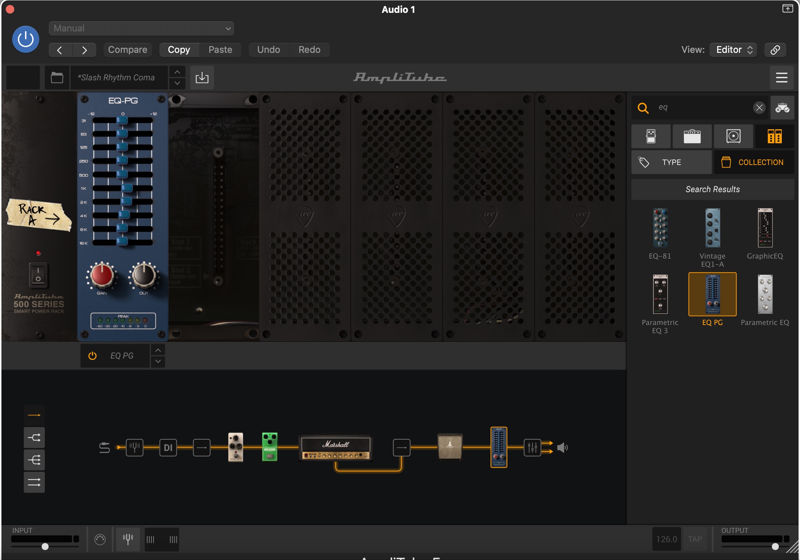The width and height of the screenshot is (800, 560).
Task: Click the link chain icon button
Action: [x=775, y=50]
